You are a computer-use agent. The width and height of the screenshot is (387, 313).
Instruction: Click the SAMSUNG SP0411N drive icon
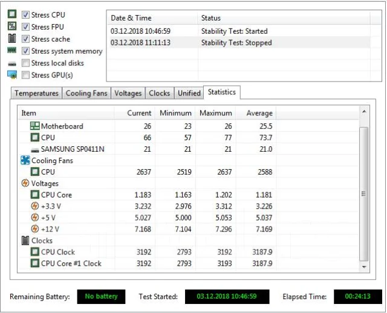[35, 150]
